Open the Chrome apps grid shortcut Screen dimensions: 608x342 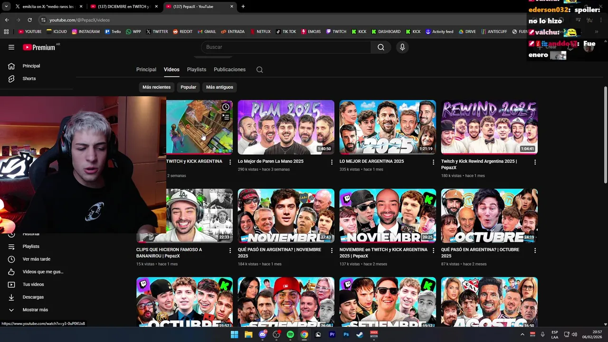point(6,32)
